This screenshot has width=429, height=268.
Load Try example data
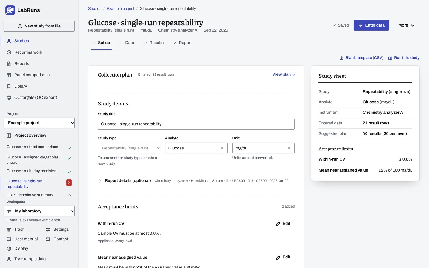26,259
